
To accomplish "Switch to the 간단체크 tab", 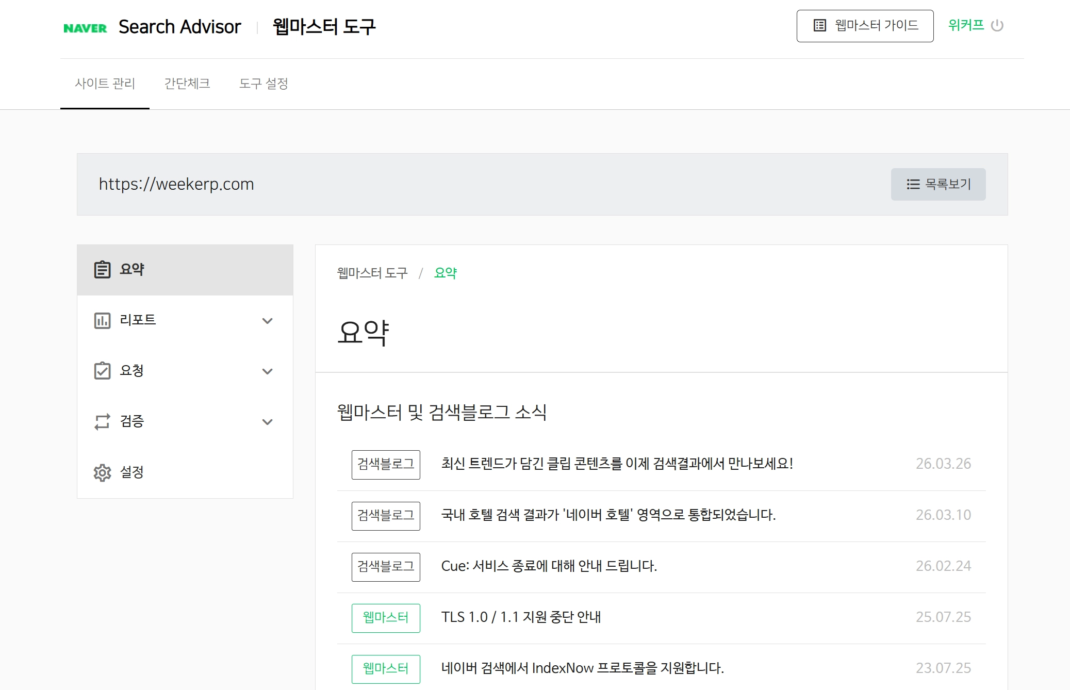I will 187,84.
